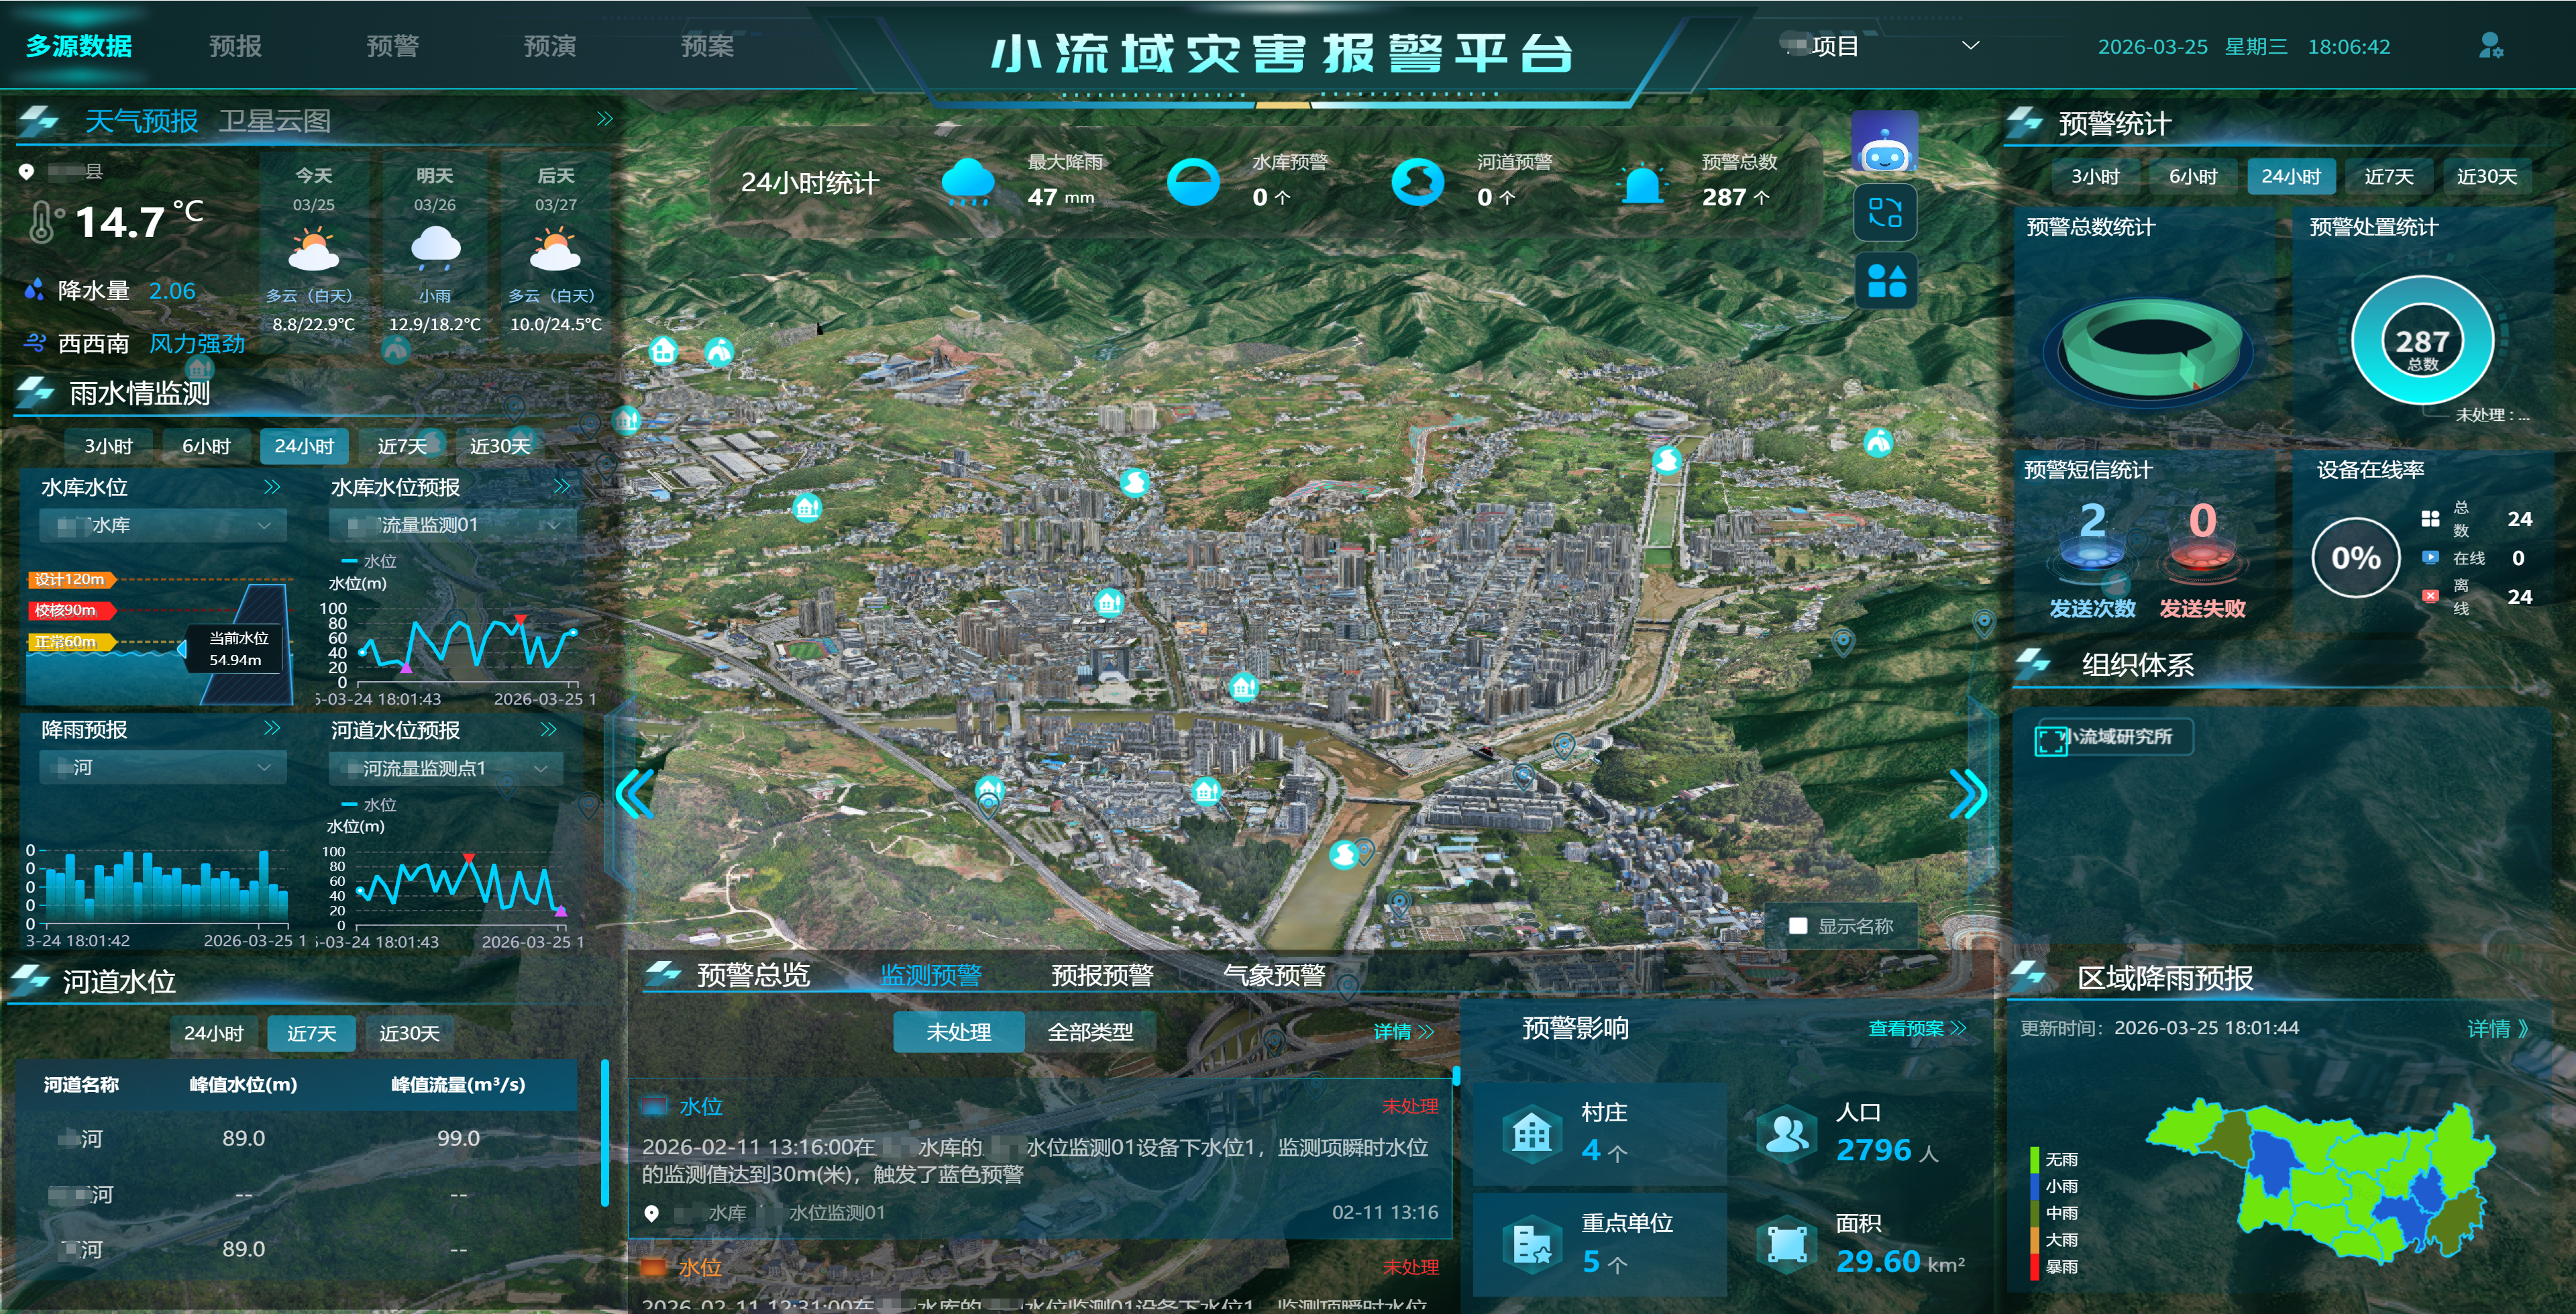
Task: Click the left double-arrow map panel icon
Action: [635, 794]
